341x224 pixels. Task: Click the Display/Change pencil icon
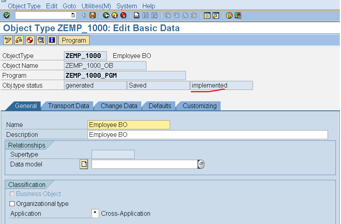coord(7,40)
